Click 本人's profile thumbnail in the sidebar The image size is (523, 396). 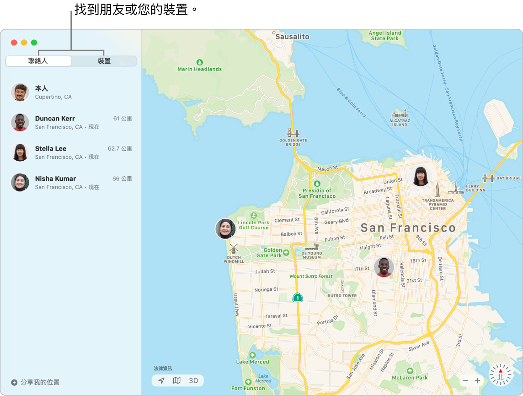click(20, 92)
